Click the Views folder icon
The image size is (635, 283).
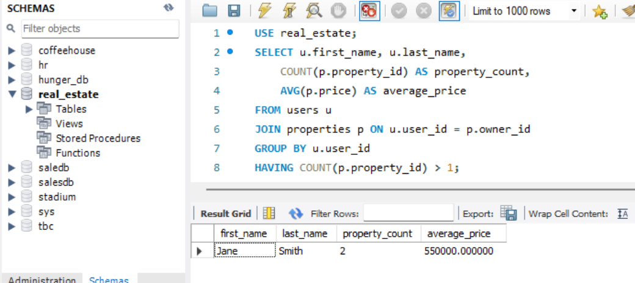(44, 123)
